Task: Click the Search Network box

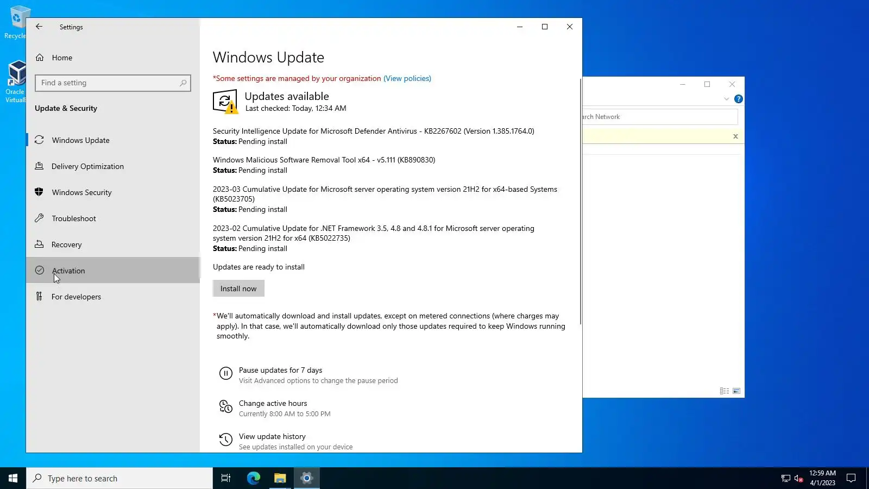Action: (660, 117)
